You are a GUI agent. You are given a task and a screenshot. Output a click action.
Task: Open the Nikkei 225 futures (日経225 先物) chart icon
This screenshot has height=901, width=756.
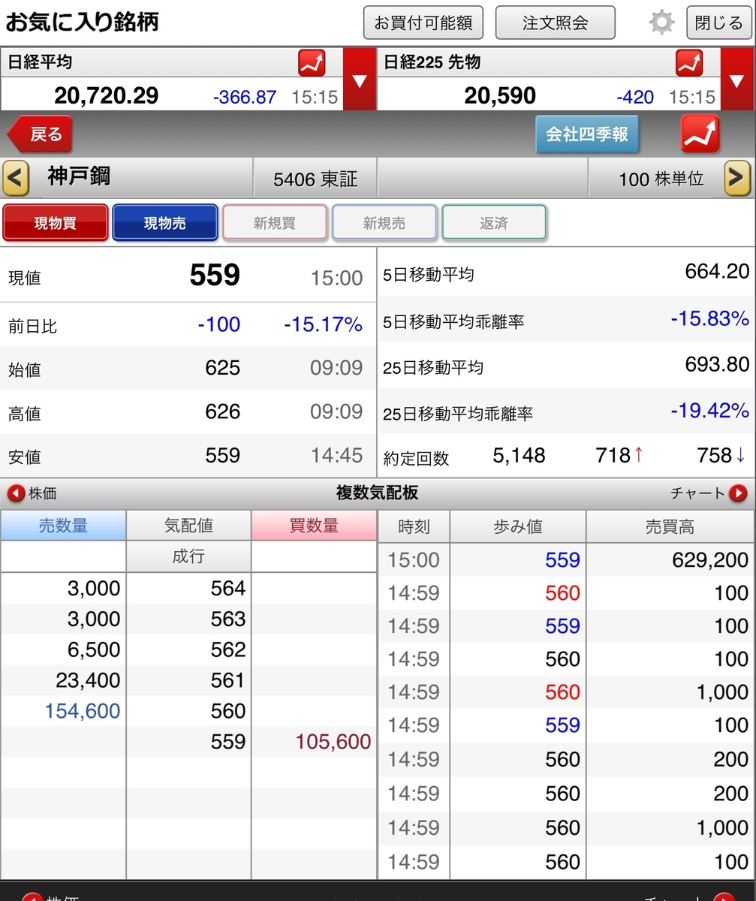(689, 63)
